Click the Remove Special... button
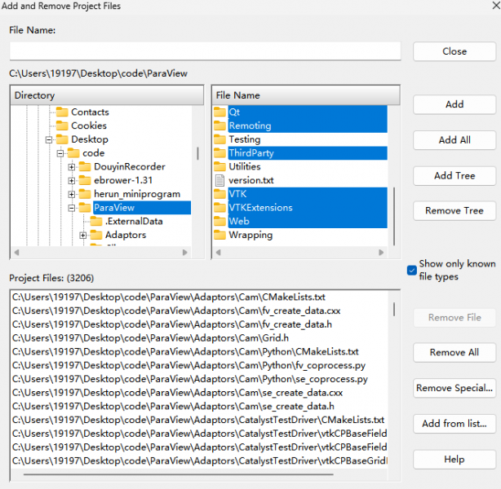The width and height of the screenshot is (501, 489). point(454,388)
